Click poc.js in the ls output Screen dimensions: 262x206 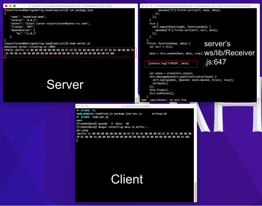tap(137, 114)
